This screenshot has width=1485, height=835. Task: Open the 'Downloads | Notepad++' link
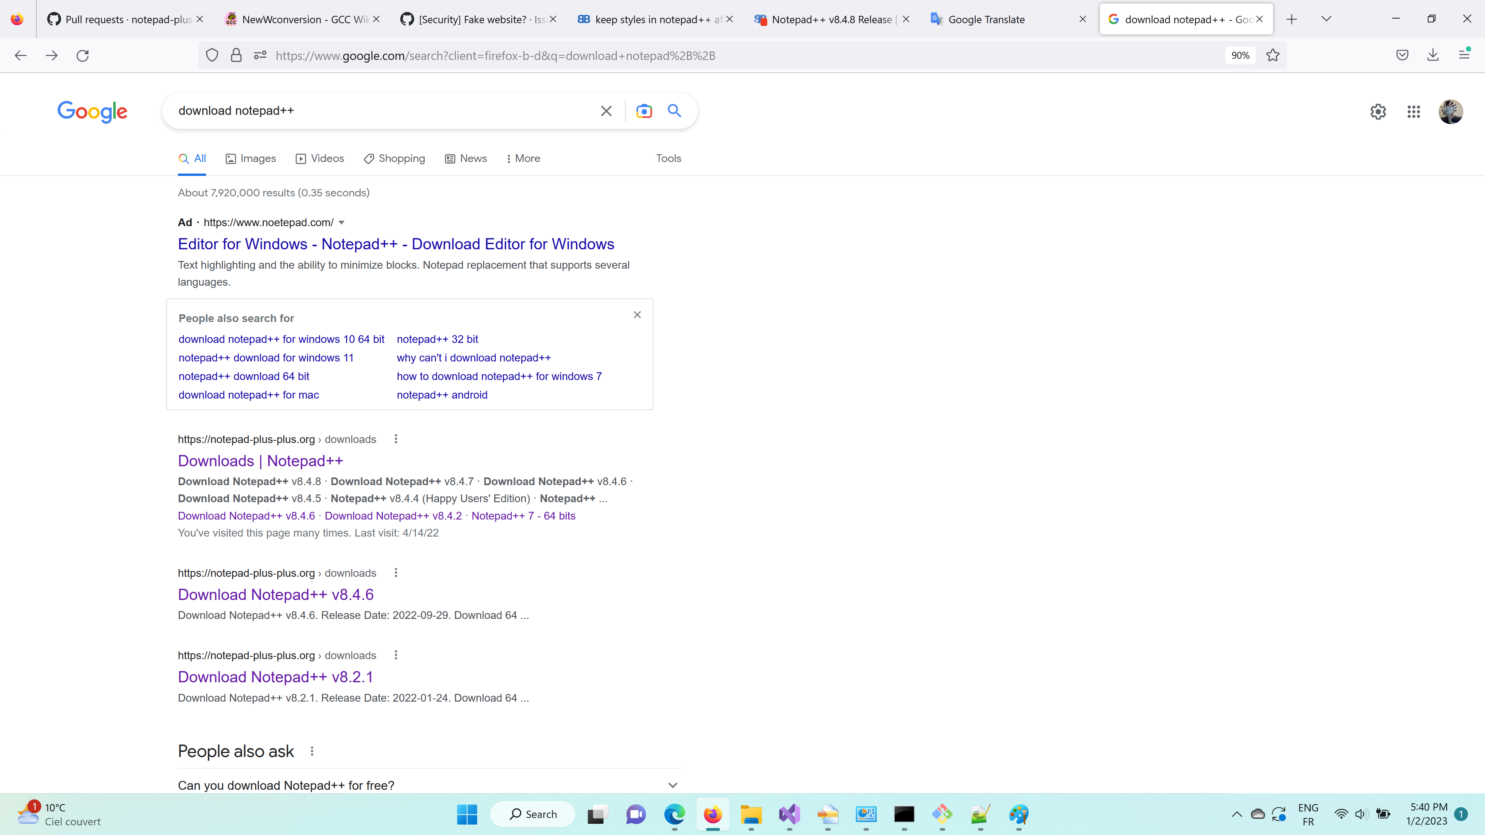(260, 460)
